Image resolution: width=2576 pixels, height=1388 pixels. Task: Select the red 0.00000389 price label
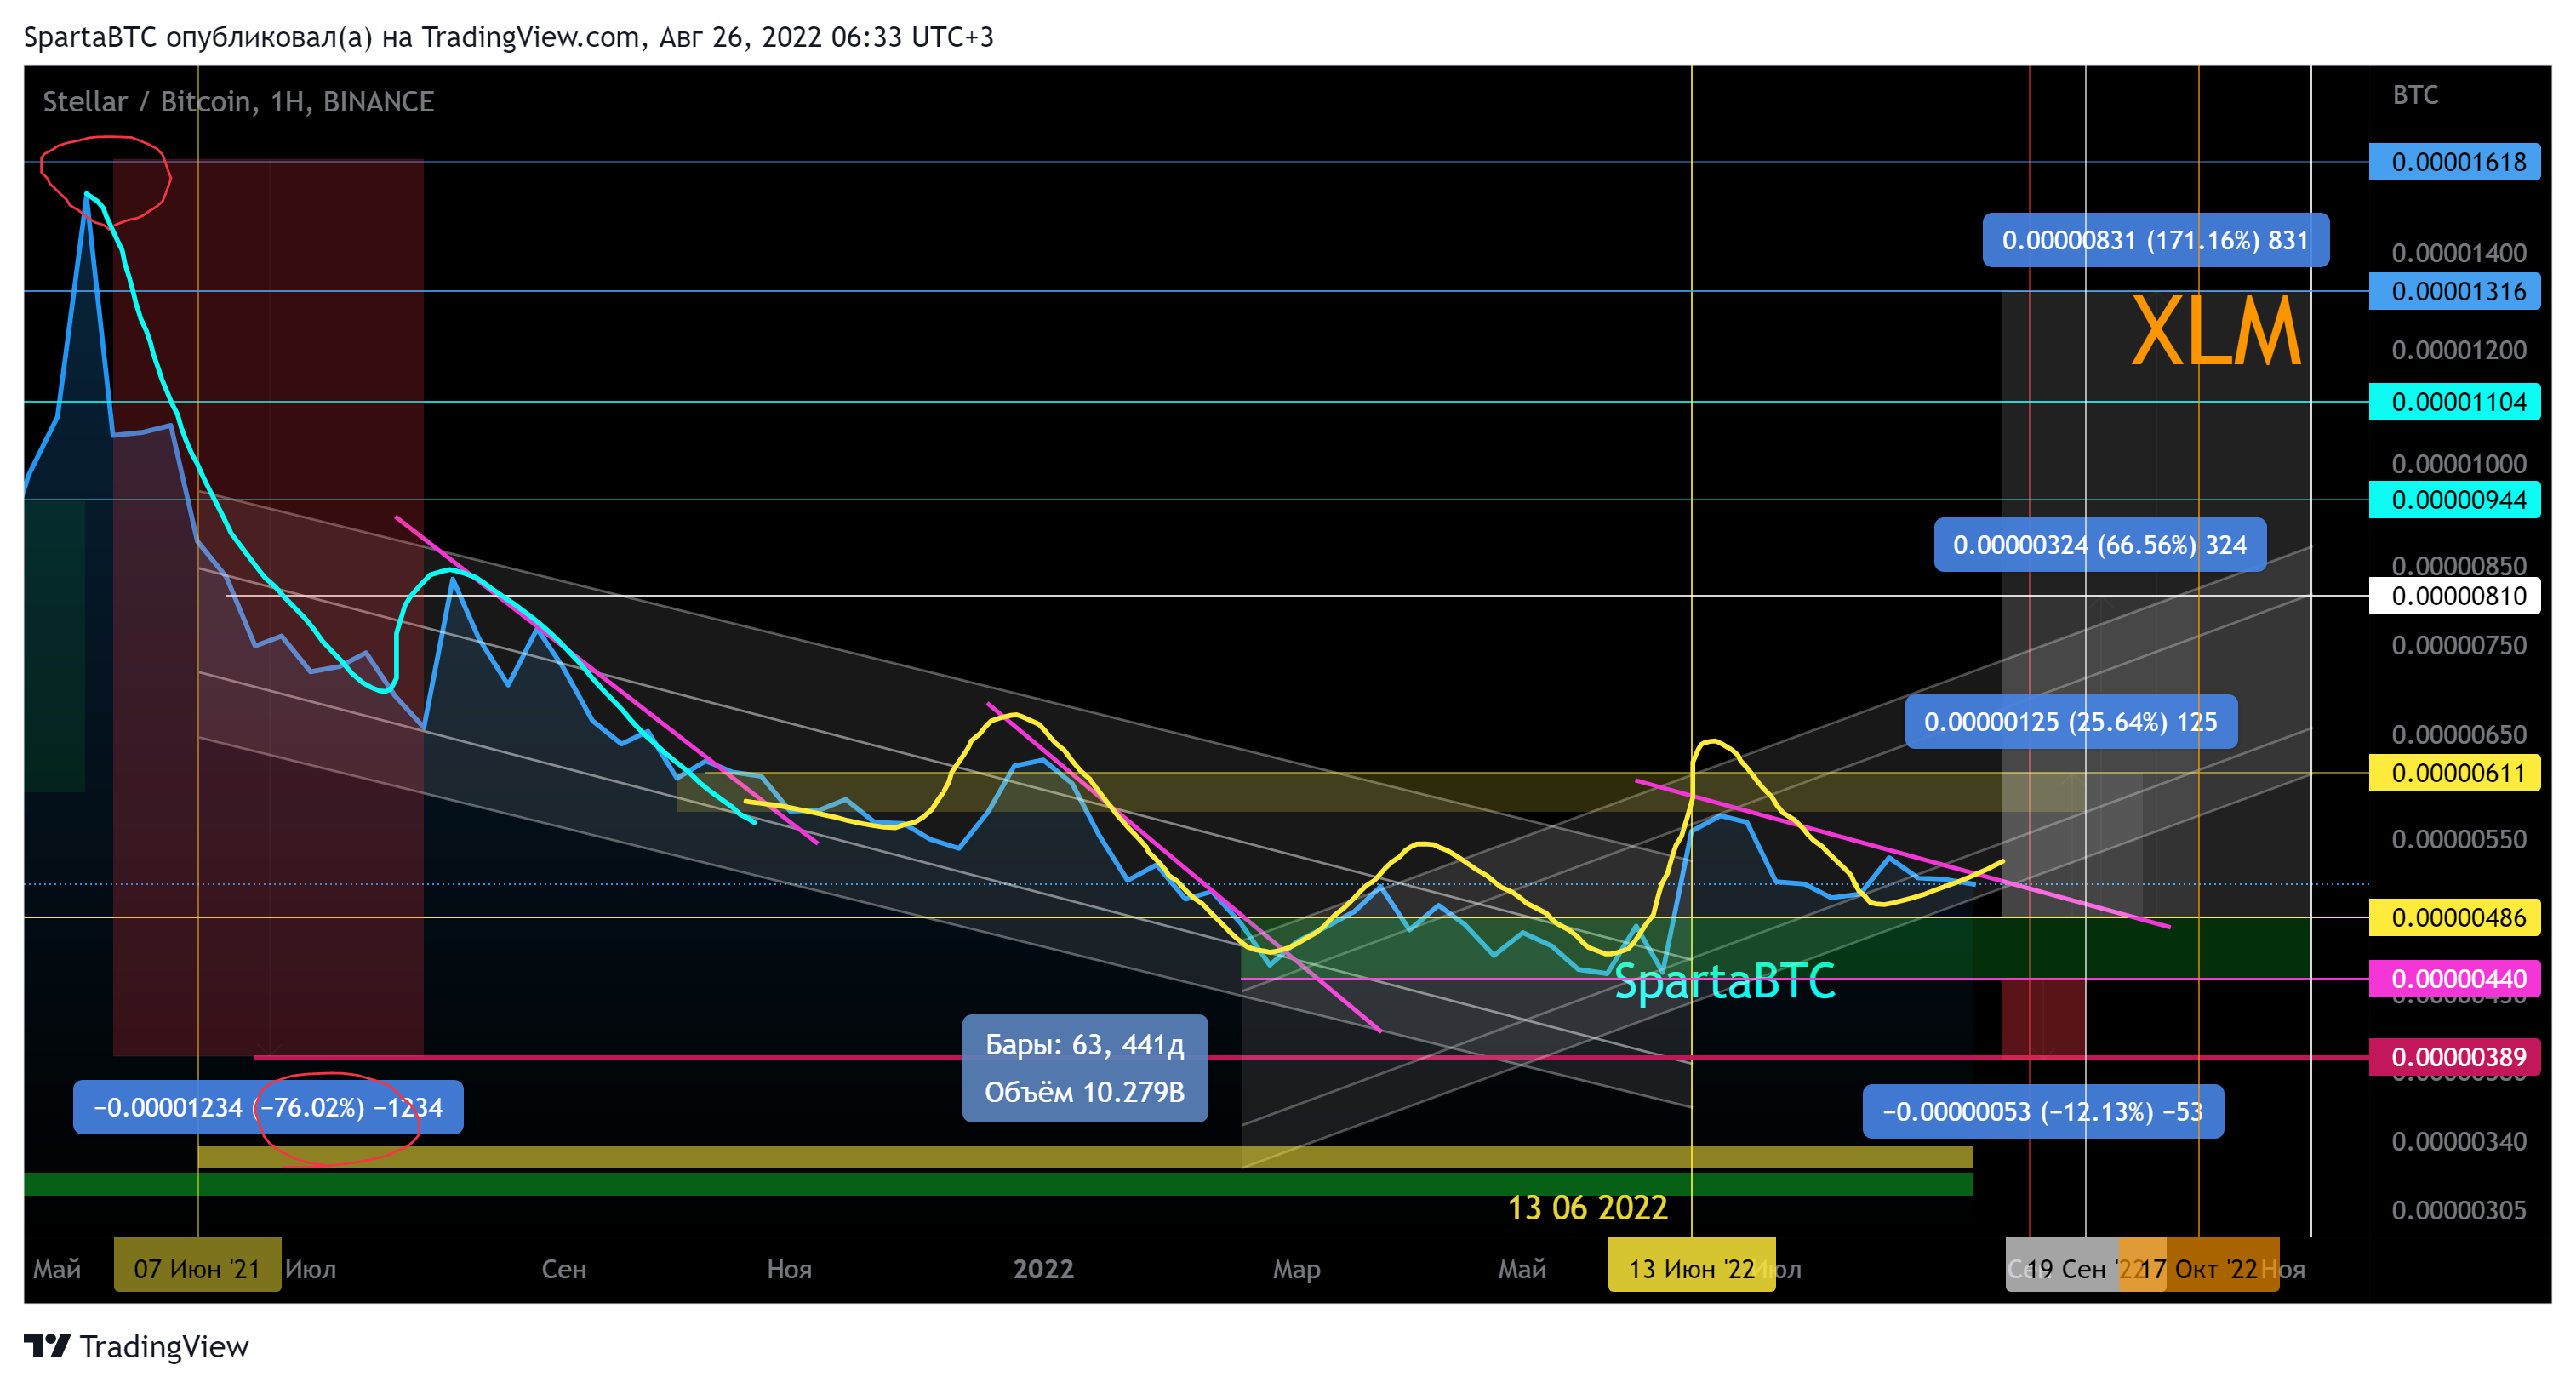[2454, 1057]
